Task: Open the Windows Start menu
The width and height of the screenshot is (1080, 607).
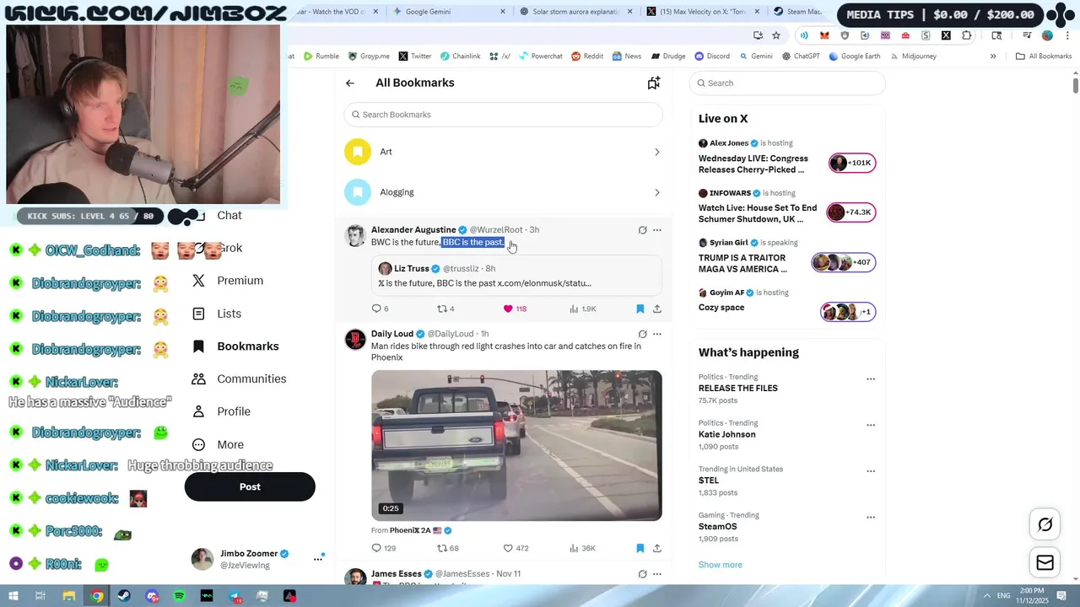Action: point(12,596)
